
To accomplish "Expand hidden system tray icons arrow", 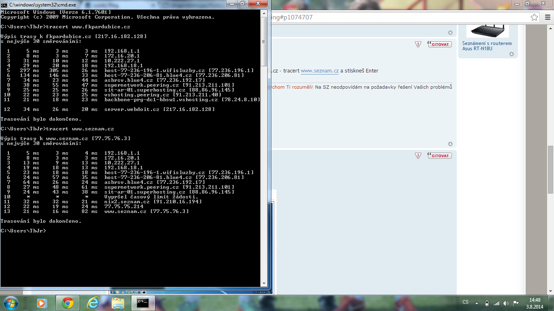I will click(x=477, y=303).
